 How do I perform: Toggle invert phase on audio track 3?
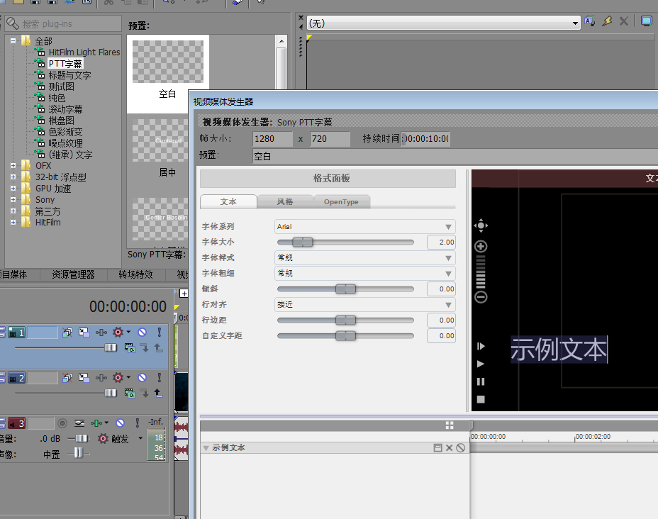point(79,423)
